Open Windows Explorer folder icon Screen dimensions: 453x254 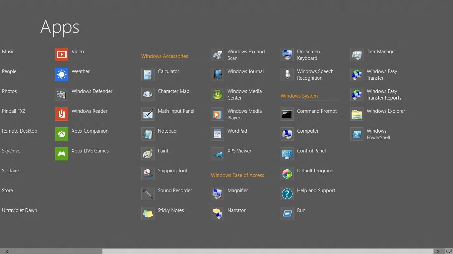[357, 114]
